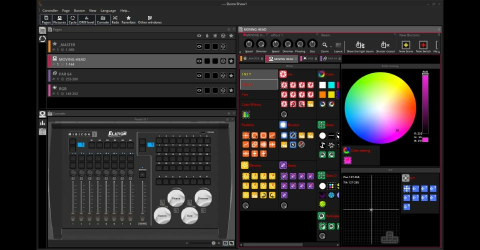Toggle favorite star for PAR 64 page

[231, 76]
